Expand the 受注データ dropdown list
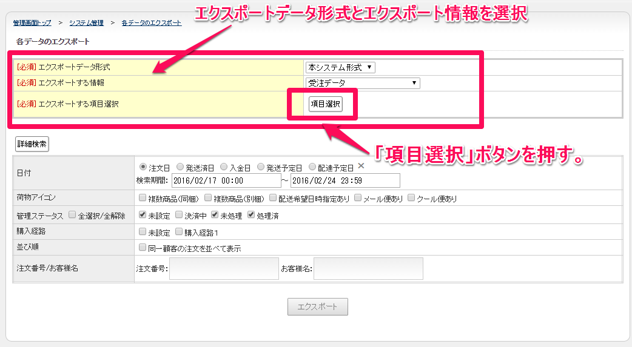The height and width of the screenshot is (347, 632). click(363, 83)
